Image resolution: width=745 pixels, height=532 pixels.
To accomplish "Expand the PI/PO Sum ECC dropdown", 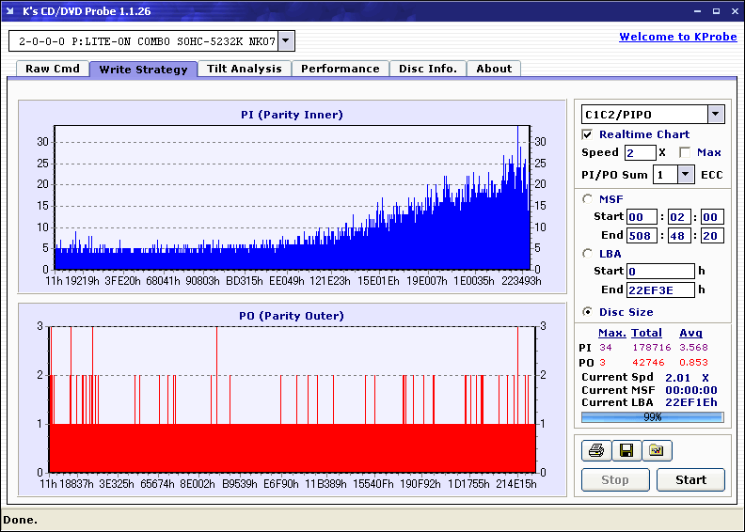I will coord(685,175).
